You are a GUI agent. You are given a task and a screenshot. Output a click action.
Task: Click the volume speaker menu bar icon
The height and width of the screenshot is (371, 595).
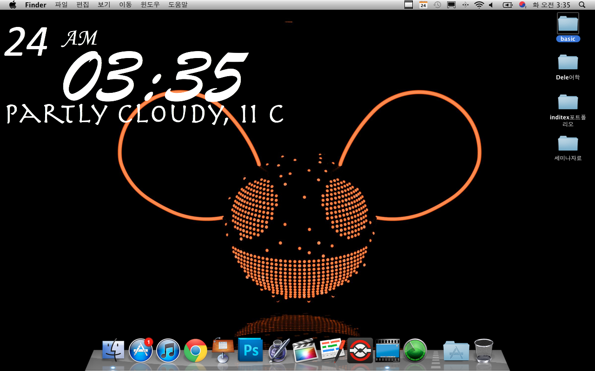click(x=491, y=5)
